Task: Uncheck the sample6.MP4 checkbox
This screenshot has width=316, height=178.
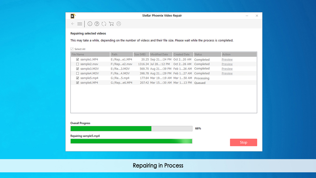Action: 77,83
